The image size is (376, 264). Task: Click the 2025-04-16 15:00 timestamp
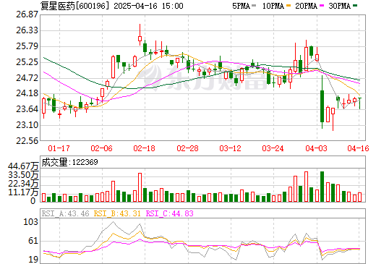coord(148,6)
